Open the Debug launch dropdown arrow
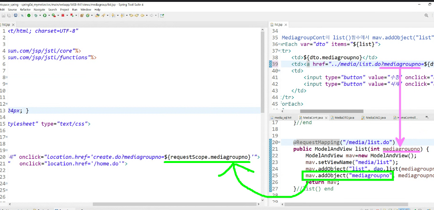The height and width of the screenshot is (210, 434). coord(40,15)
